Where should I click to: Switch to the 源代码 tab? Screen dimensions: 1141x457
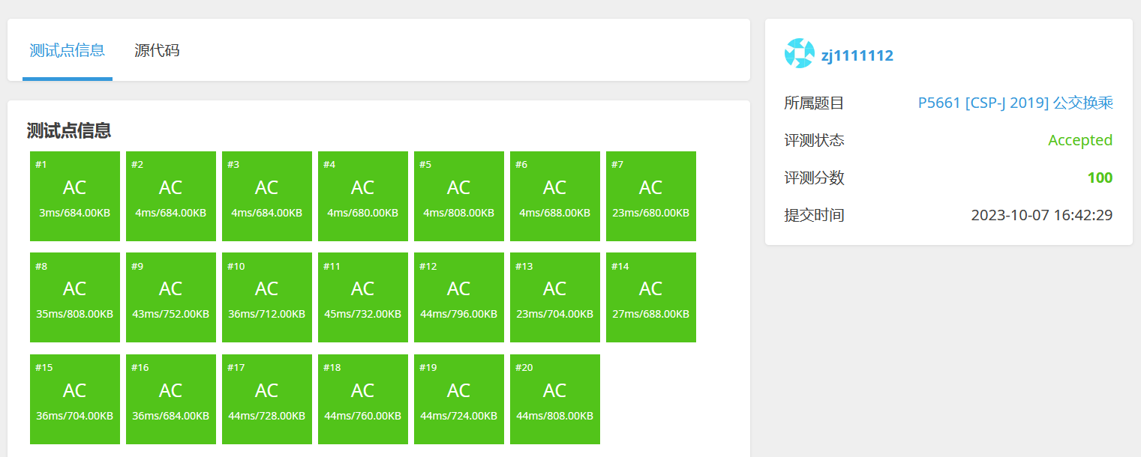(157, 51)
